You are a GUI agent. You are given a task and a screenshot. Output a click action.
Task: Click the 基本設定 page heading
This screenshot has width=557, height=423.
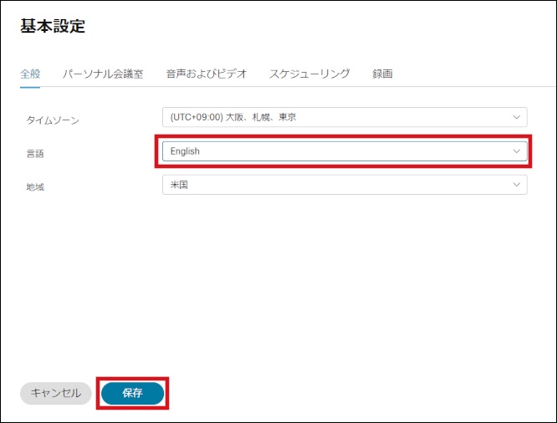pos(52,26)
